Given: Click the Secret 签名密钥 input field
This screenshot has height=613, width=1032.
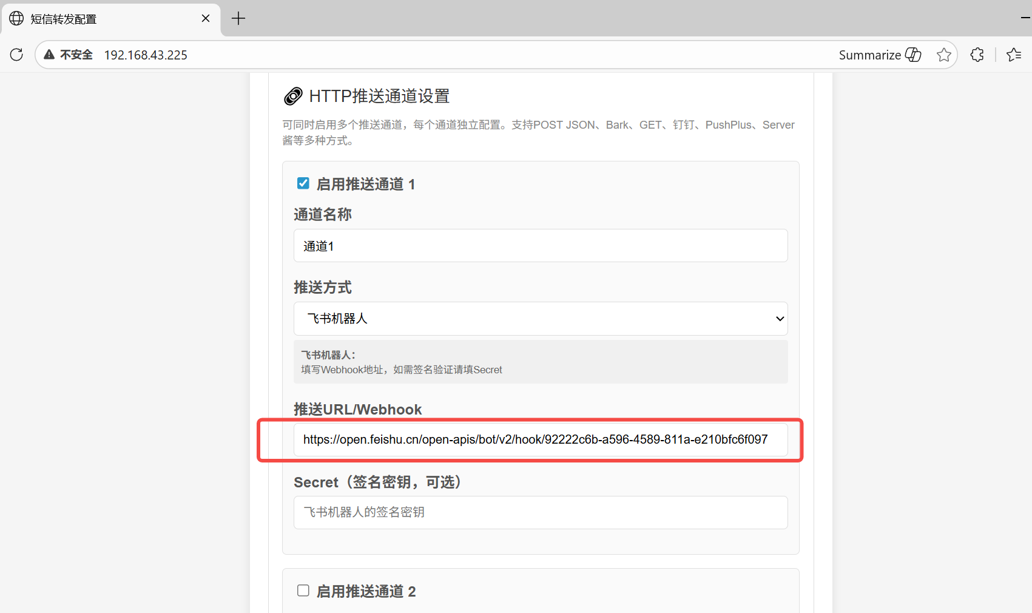Looking at the screenshot, I should click(x=540, y=512).
